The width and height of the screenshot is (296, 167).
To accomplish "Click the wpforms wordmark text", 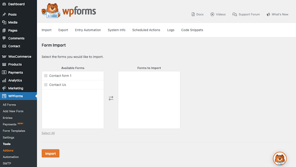I will coord(79,11).
